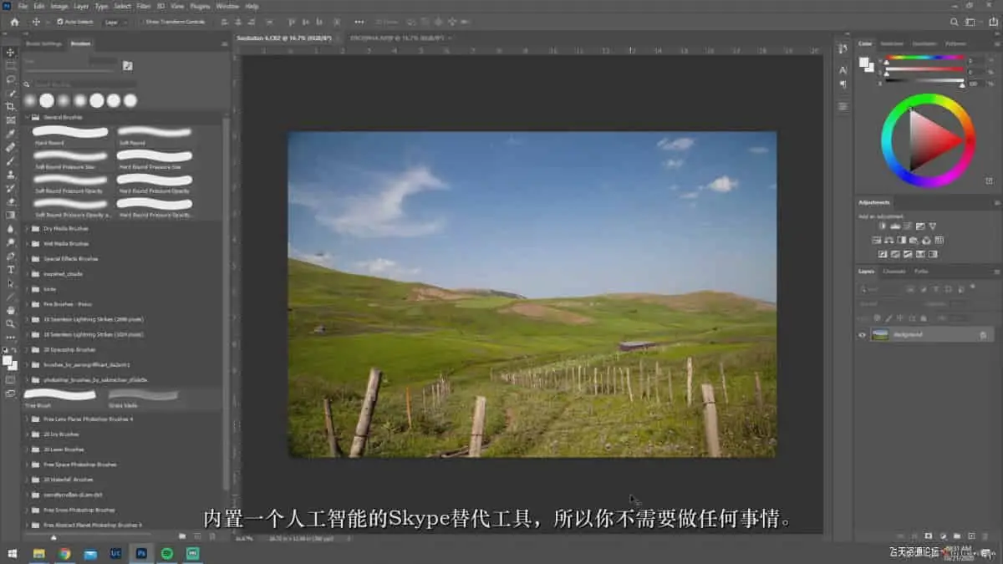The width and height of the screenshot is (1003, 564).
Task: Open the Filter menu
Action: [x=144, y=6]
